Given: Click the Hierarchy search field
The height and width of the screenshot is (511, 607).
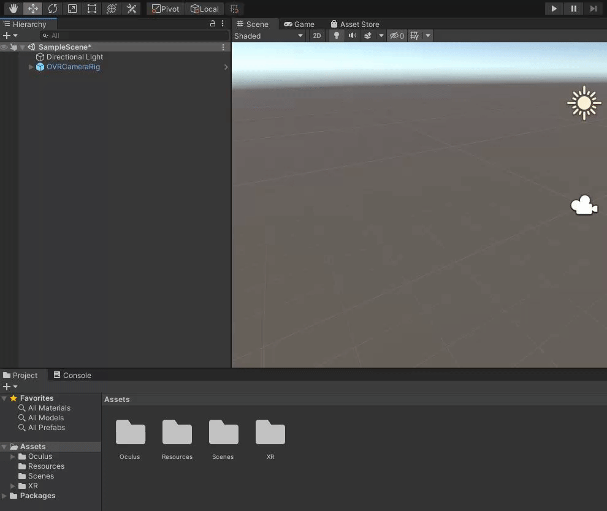Looking at the screenshot, I should click(135, 36).
